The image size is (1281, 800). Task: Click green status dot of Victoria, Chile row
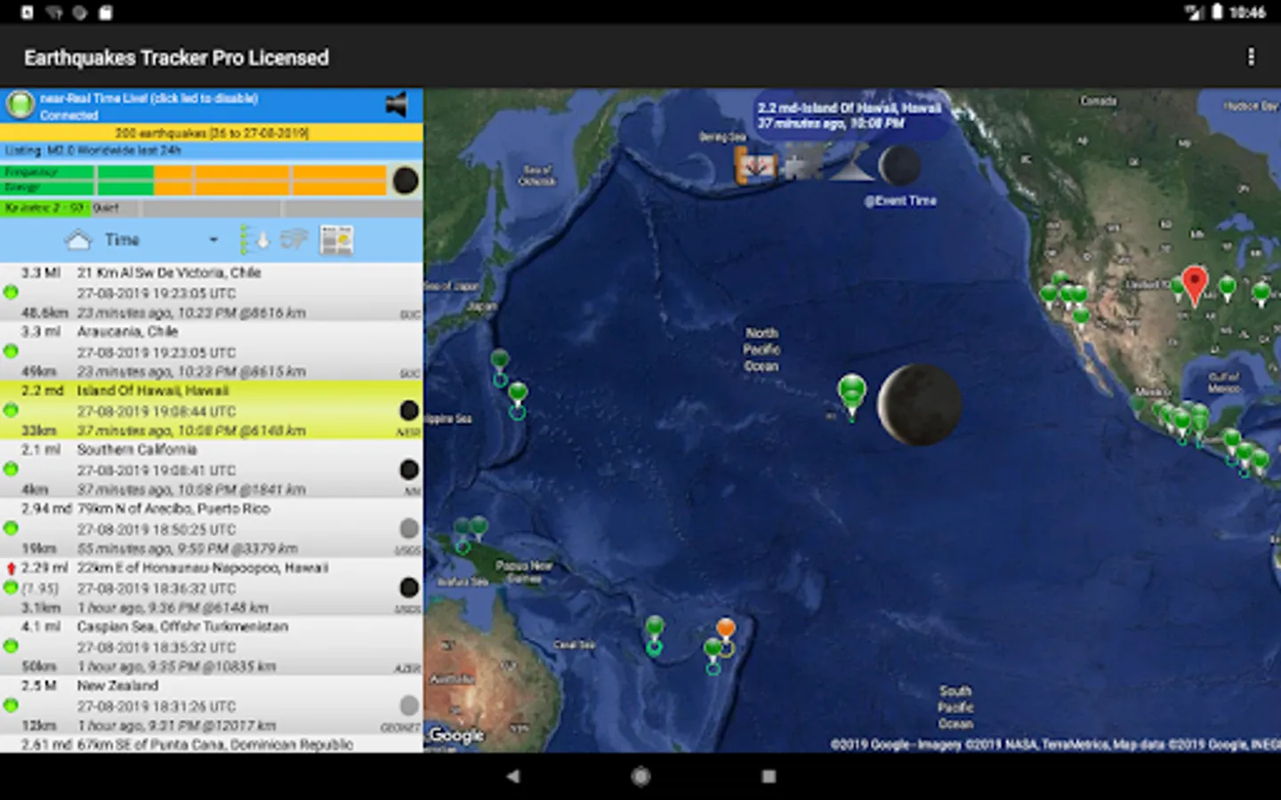(x=11, y=292)
